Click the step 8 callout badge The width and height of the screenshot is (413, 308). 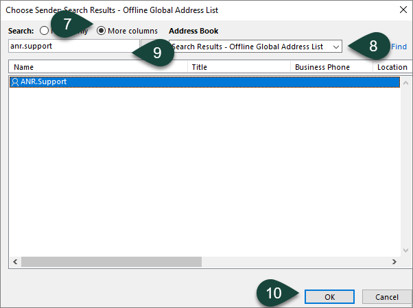point(373,46)
